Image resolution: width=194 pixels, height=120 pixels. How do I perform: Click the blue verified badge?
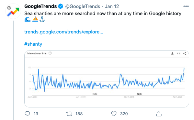coord(61,6)
